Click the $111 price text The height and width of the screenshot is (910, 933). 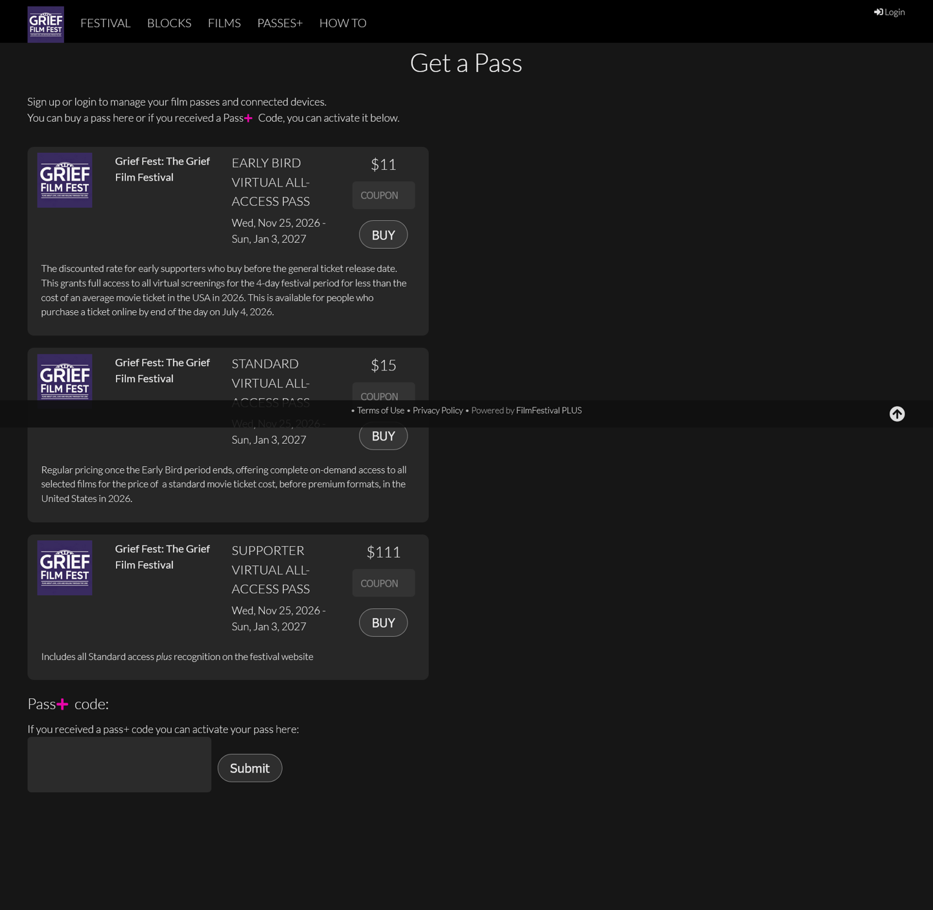[x=384, y=552]
